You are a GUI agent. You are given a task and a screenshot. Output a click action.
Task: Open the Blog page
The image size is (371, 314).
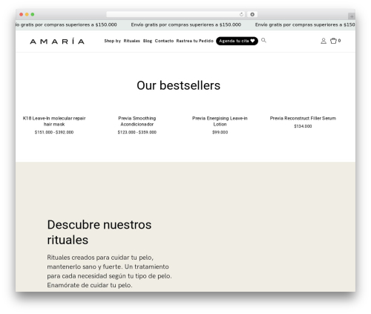click(148, 41)
